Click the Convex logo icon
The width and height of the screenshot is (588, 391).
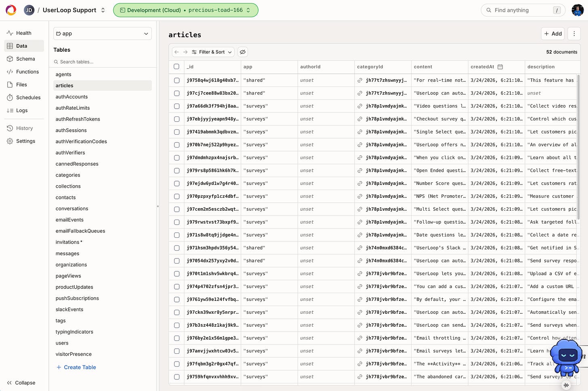[x=11, y=10]
